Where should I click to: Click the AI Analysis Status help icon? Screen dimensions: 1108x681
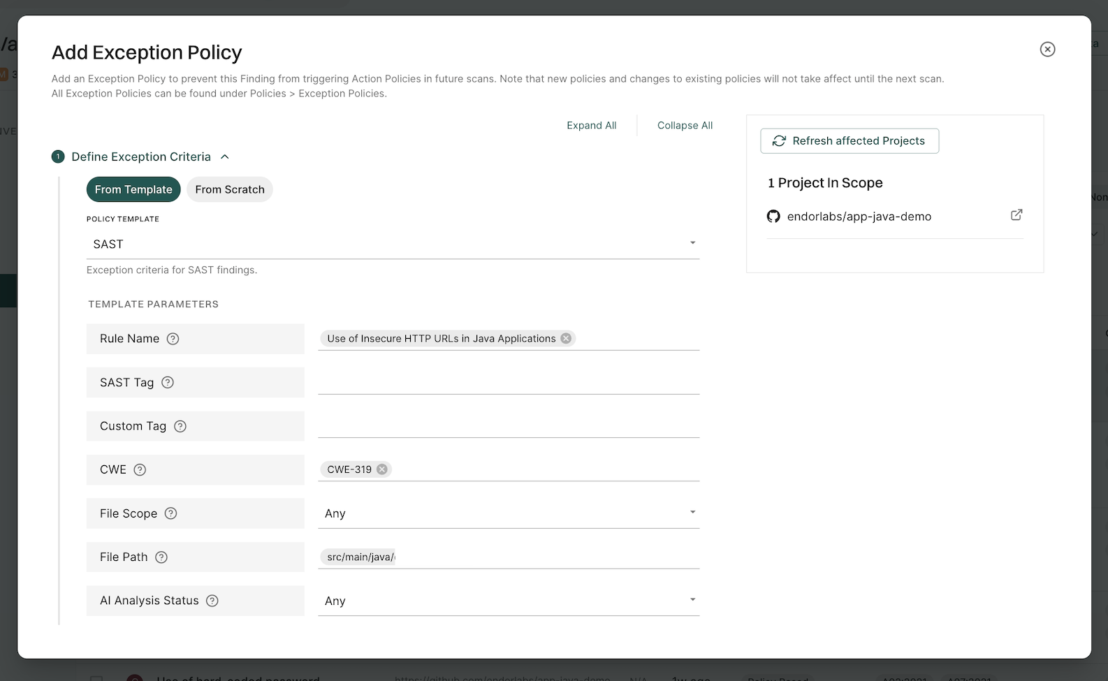(x=212, y=601)
